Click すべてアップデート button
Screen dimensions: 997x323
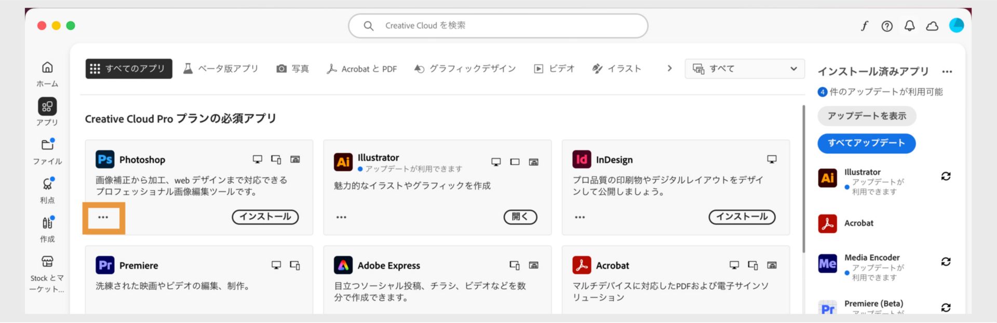point(867,143)
